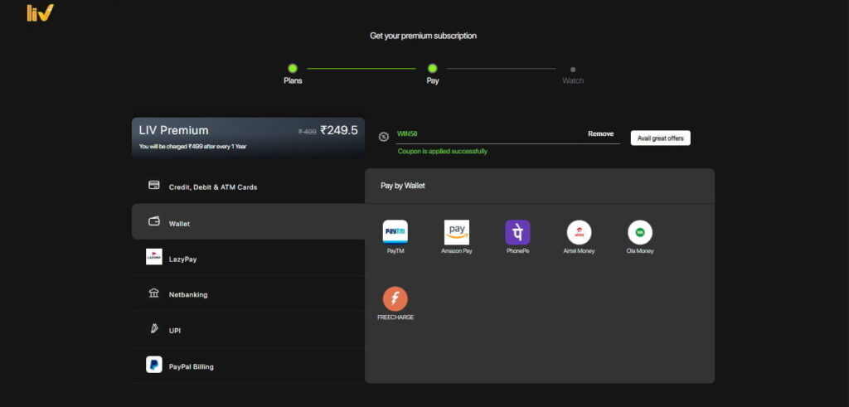
Task: Click the Avail great offers button
Action: click(x=660, y=138)
